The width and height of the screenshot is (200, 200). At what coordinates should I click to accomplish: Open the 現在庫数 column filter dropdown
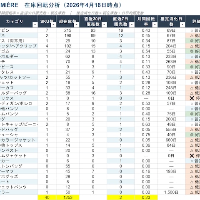pyautogui.click(x=77, y=25)
